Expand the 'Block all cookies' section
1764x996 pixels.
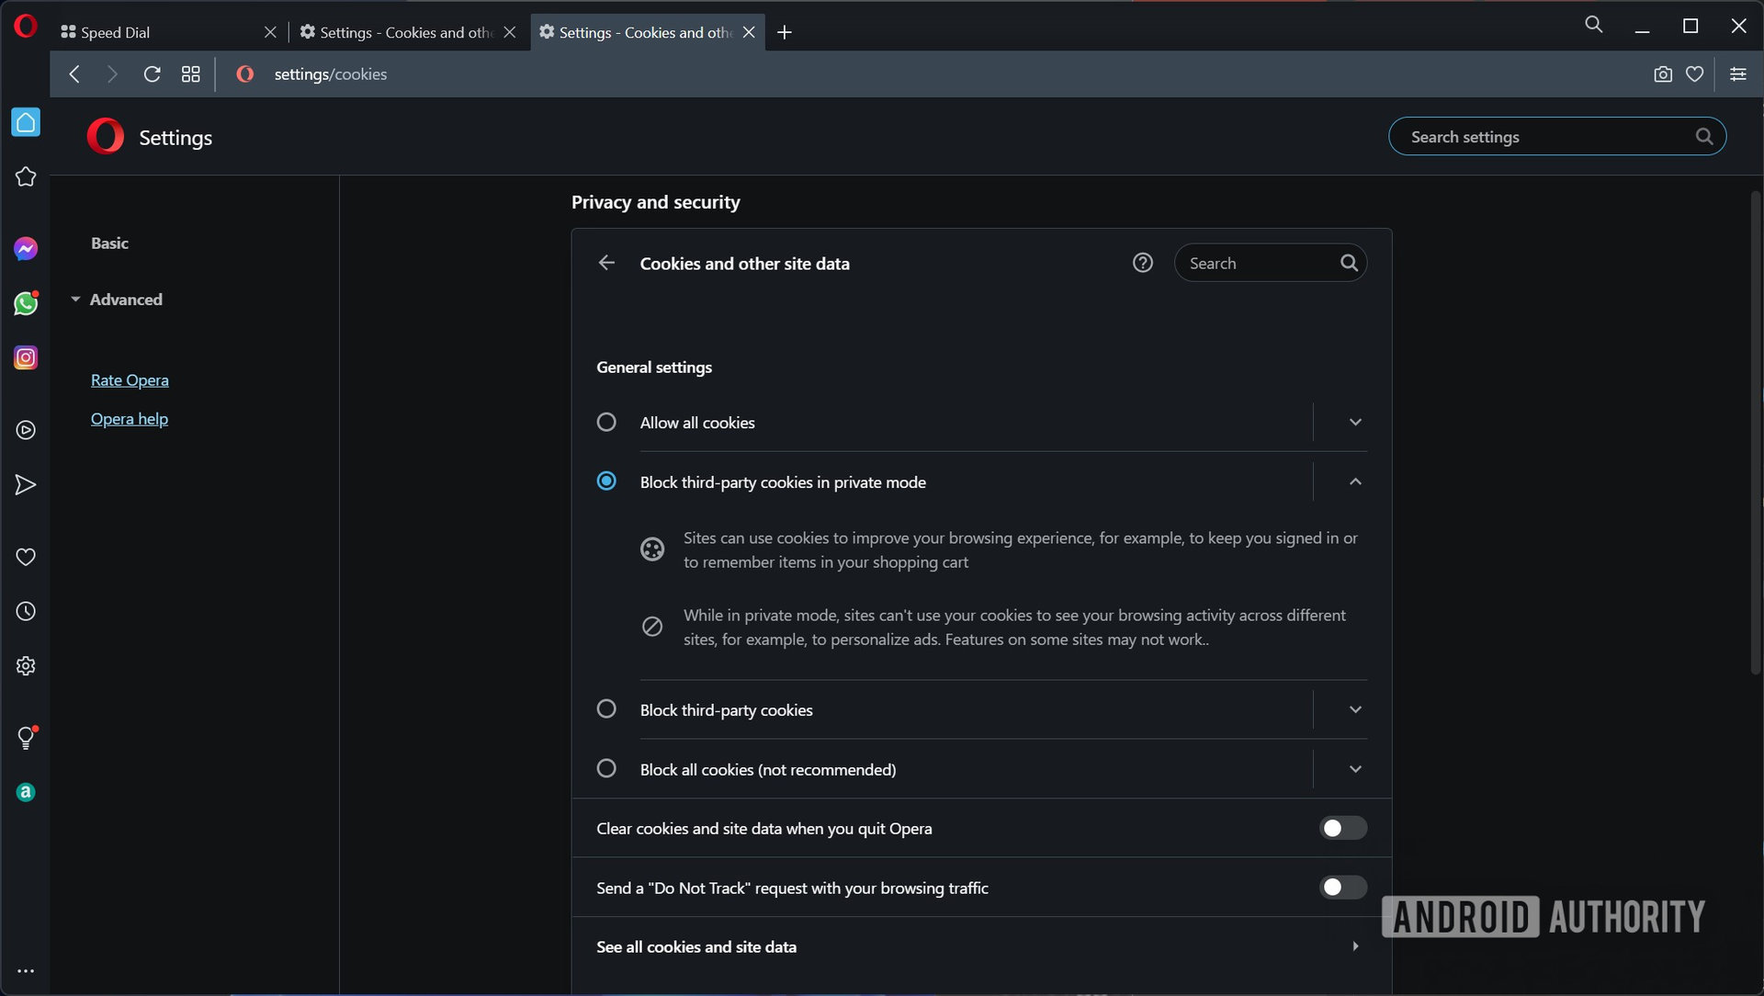tap(1356, 768)
